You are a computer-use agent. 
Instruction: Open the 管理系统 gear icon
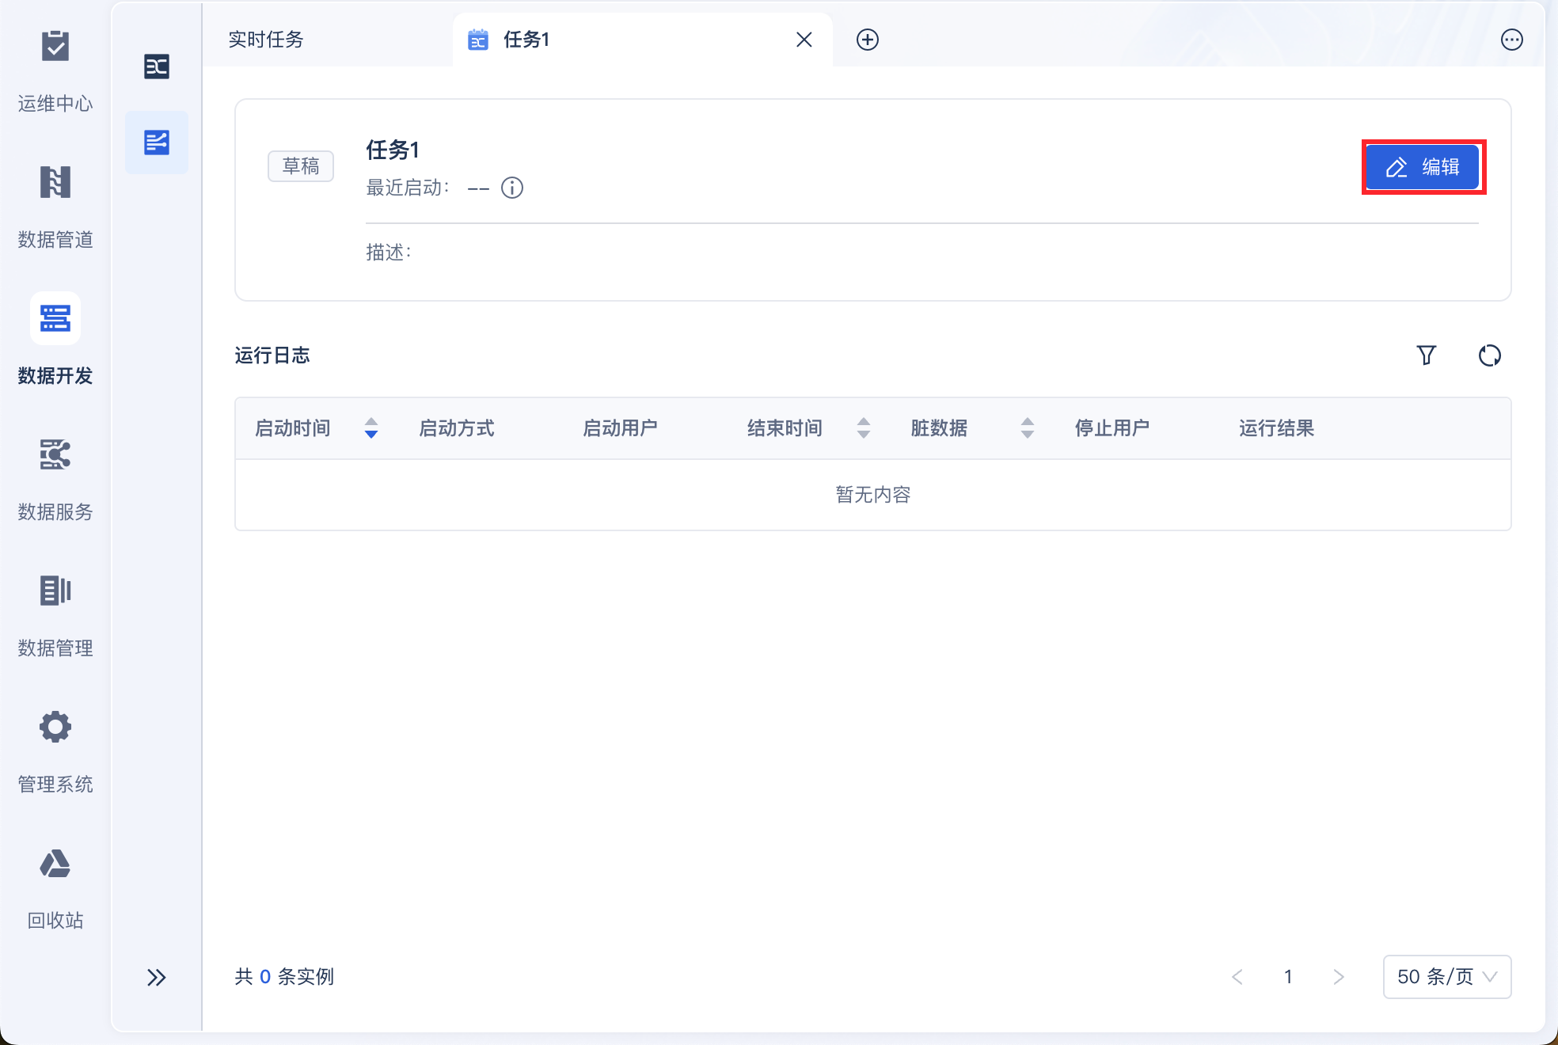pyautogui.click(x=55, y=727)
